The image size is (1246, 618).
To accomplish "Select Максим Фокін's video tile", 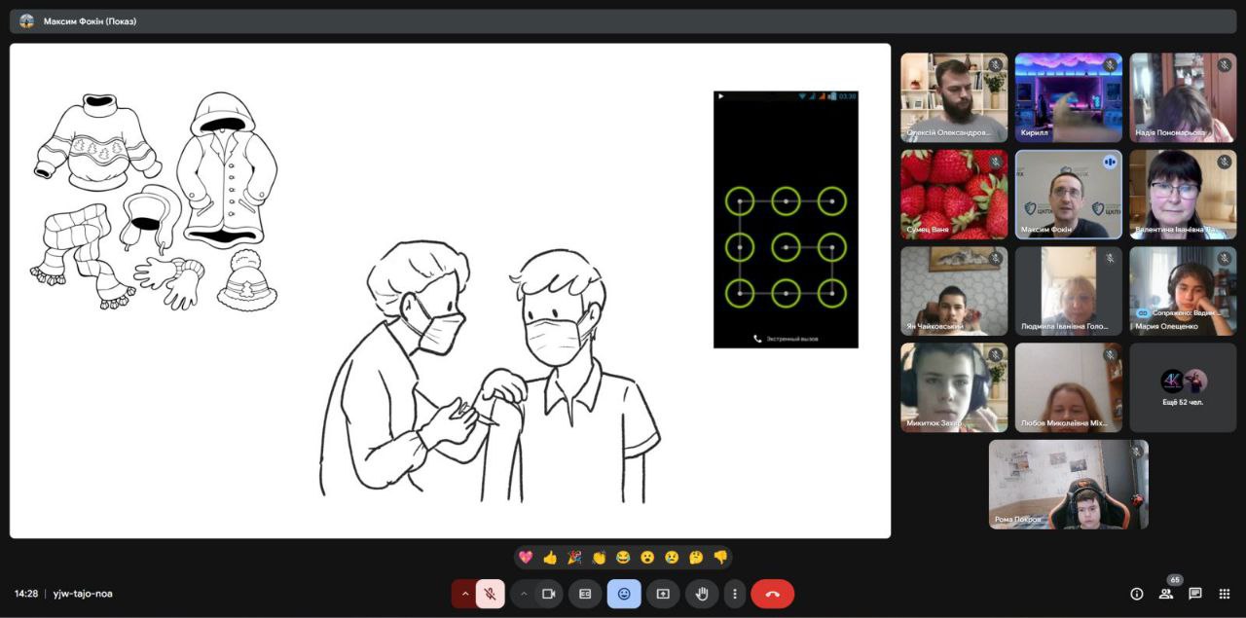I will point(1068,194).
